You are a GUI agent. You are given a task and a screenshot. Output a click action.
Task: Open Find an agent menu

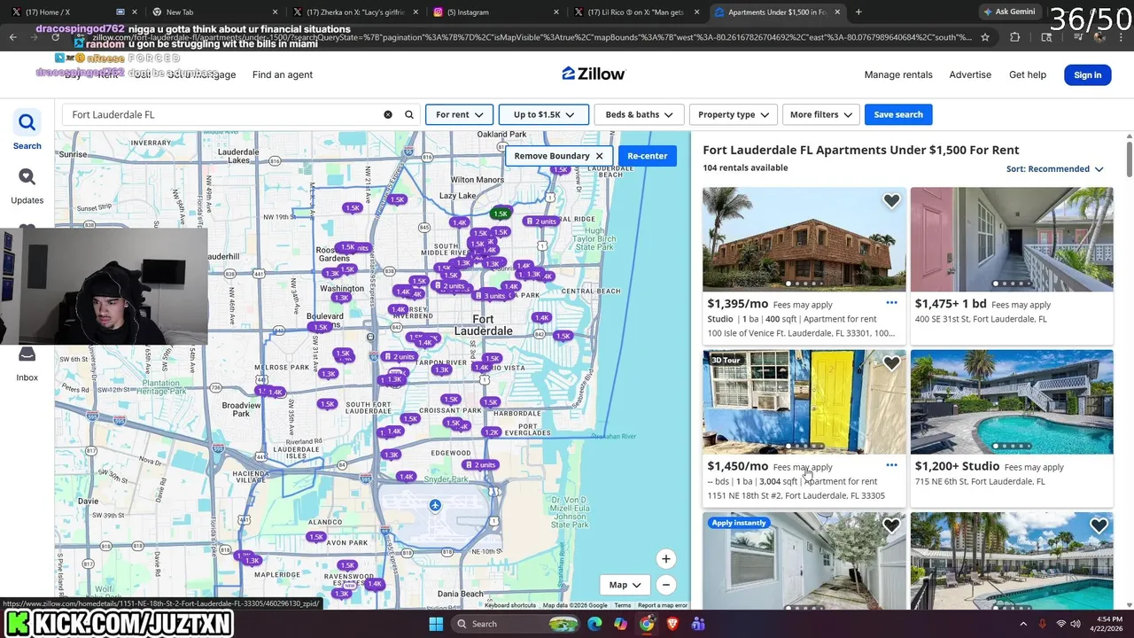(x=283, y=74)
